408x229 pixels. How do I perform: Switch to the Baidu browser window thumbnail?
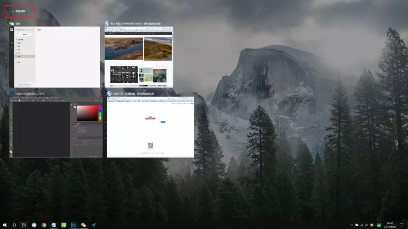pyautogui.click(x=150, y=127)
